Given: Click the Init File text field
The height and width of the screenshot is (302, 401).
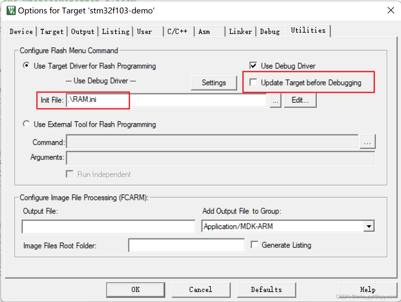Looking at the screenshot, I should click(x=166, y=100).
